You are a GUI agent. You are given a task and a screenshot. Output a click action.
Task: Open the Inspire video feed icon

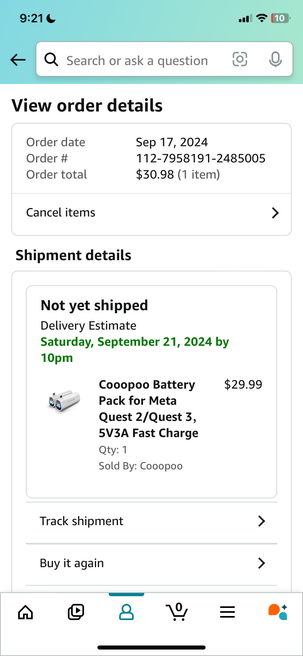(x=76, y=612)
